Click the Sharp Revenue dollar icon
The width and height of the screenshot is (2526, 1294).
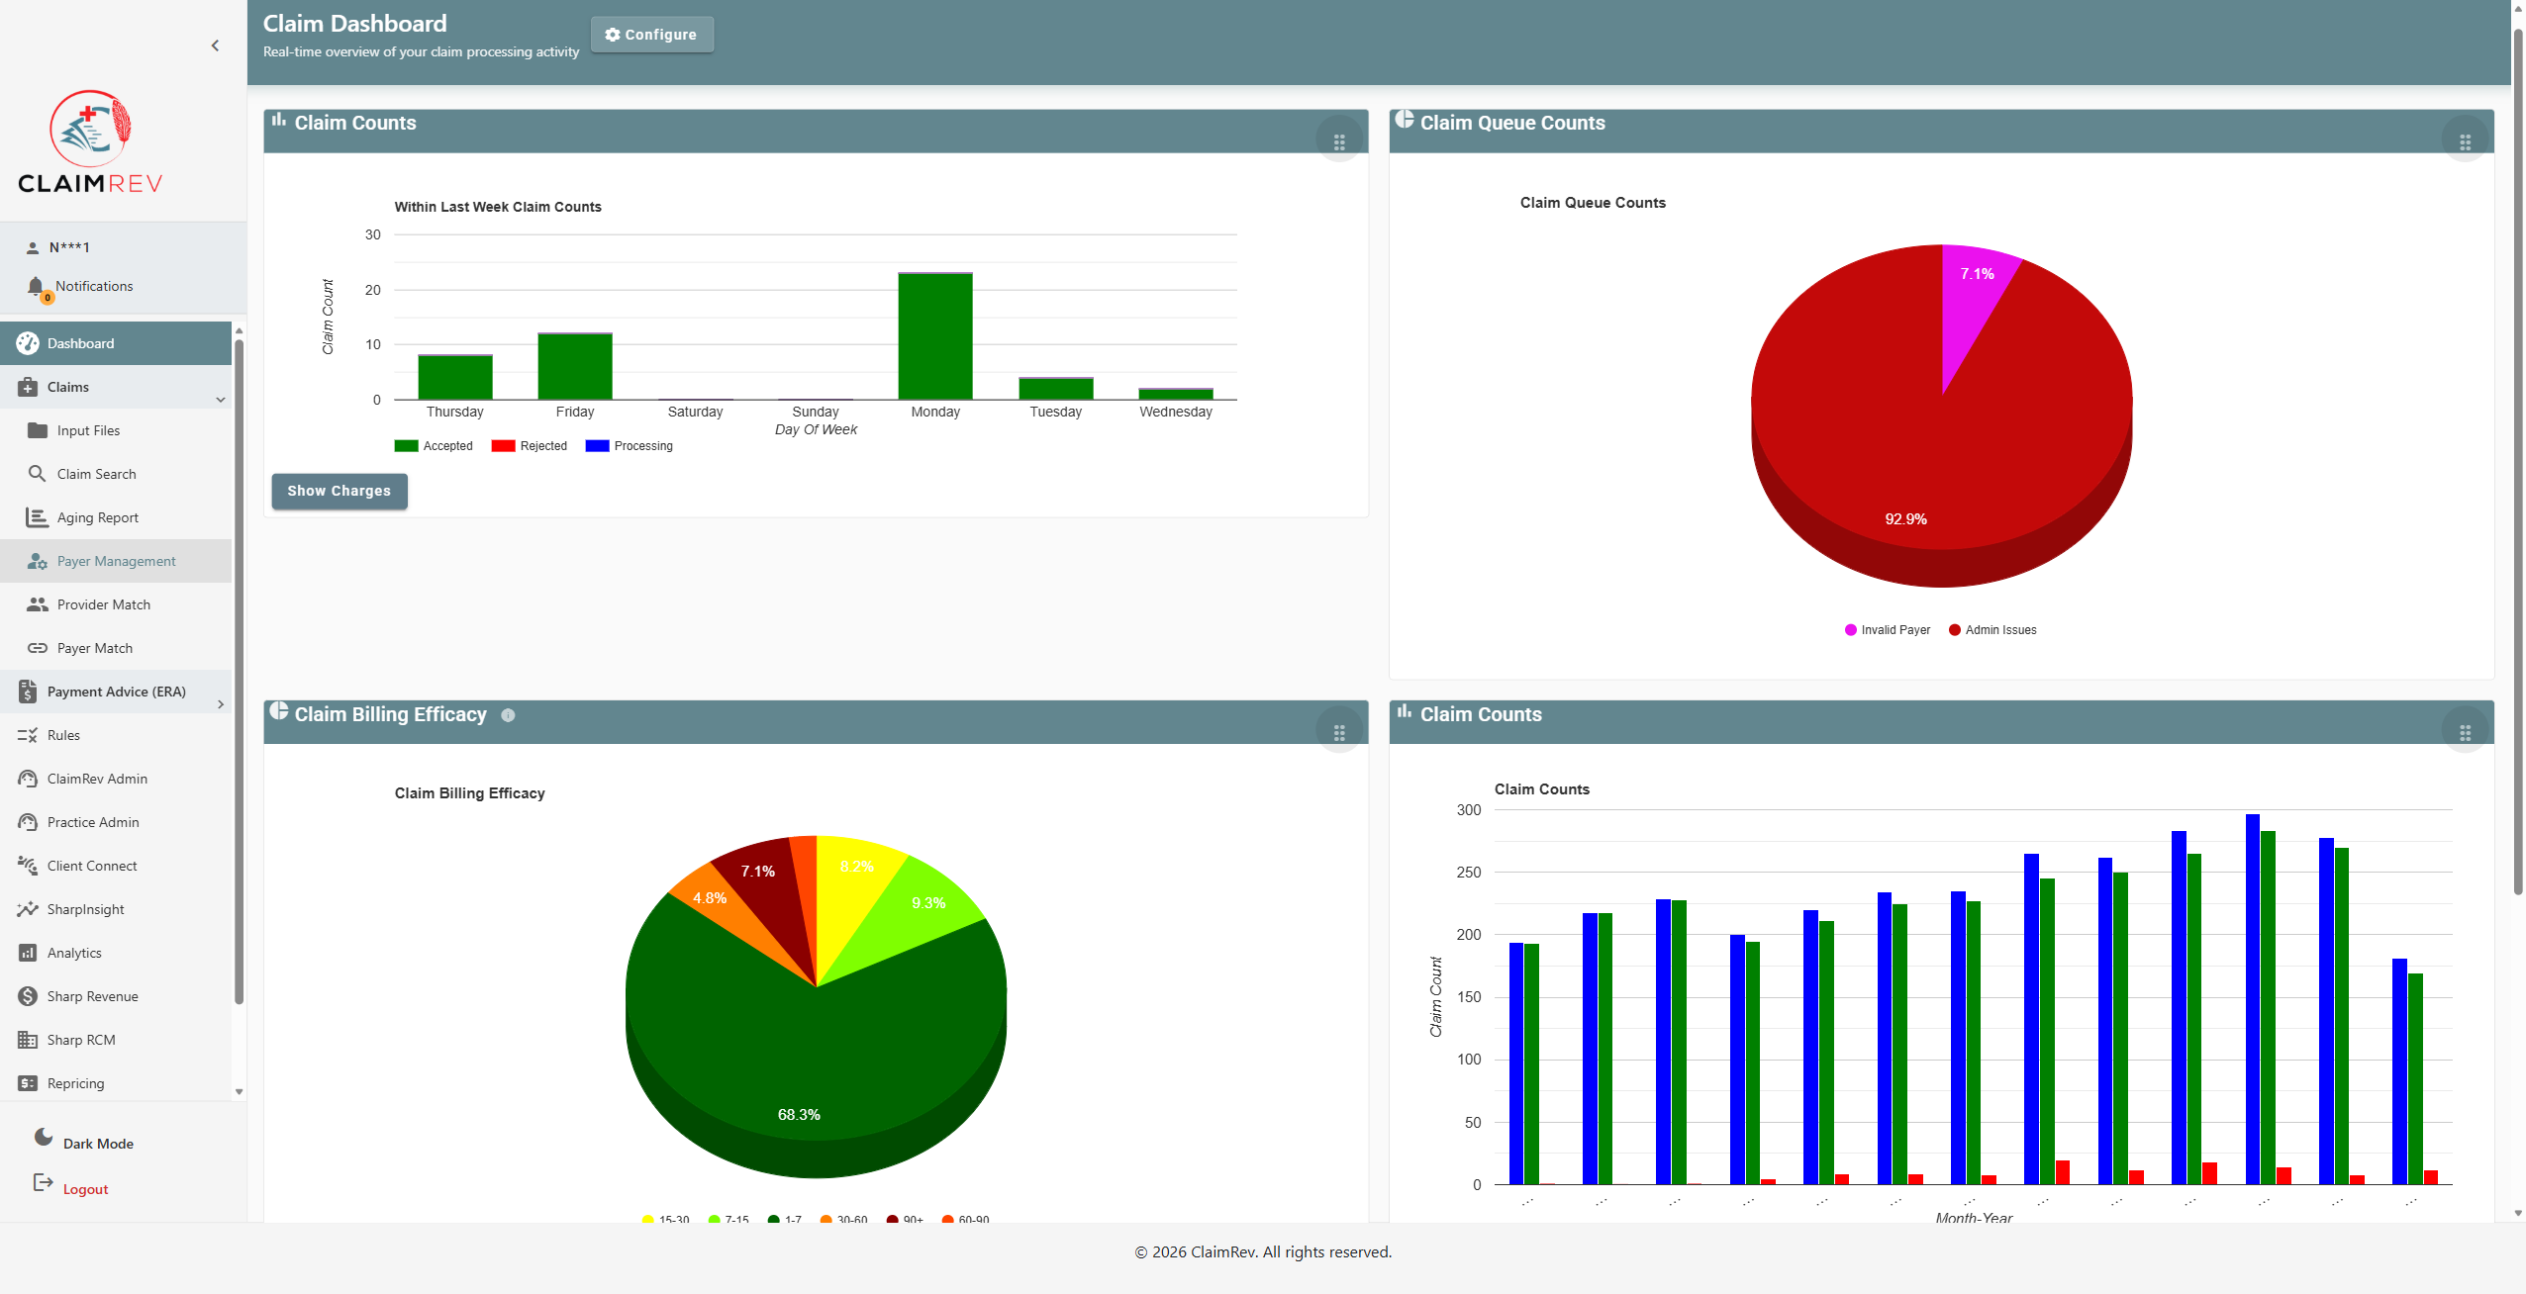28,996
